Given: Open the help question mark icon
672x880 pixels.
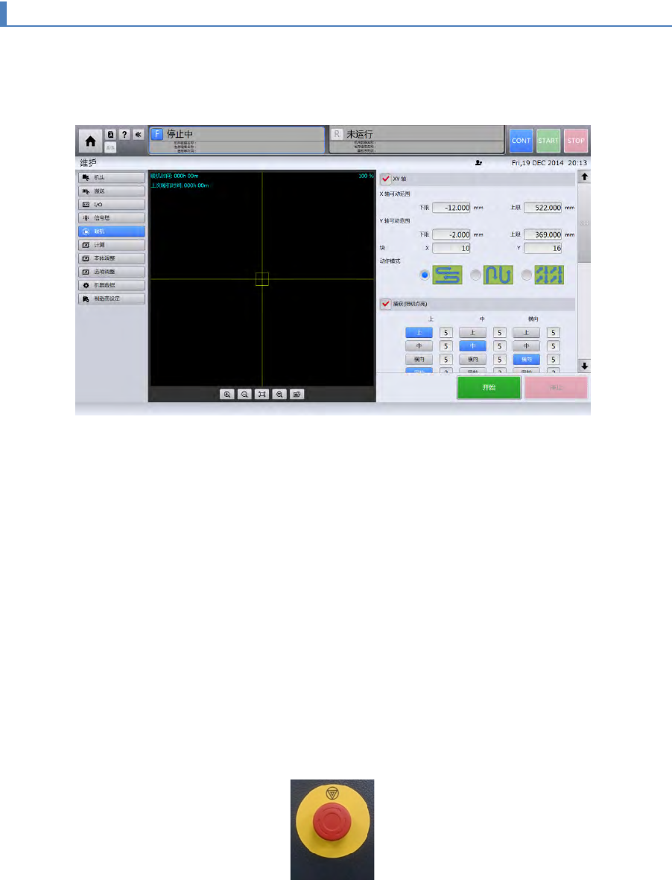Looking at the screenshot, I should pyautogui.click(x=124, y=135).
